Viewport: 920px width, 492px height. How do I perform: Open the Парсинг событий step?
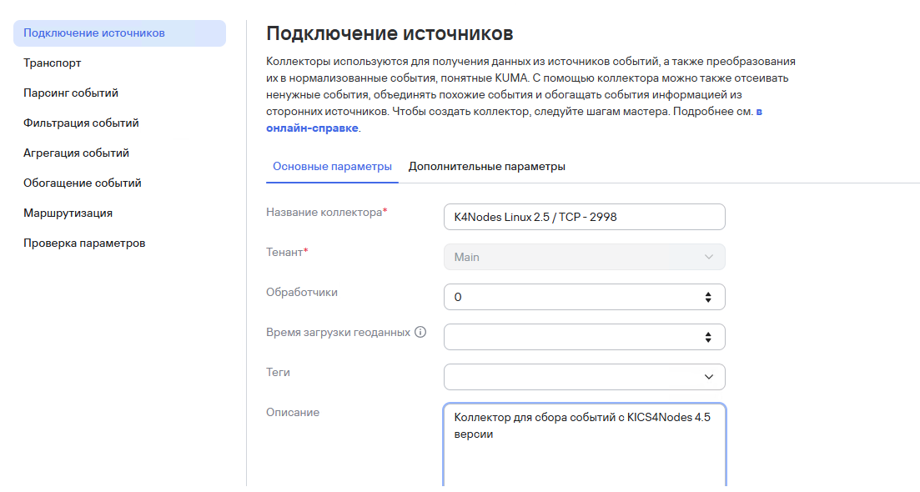(71, 93)
